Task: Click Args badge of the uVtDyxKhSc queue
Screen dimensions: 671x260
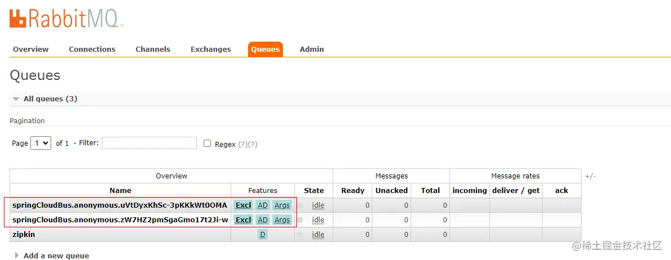Action: pos(282,205)
